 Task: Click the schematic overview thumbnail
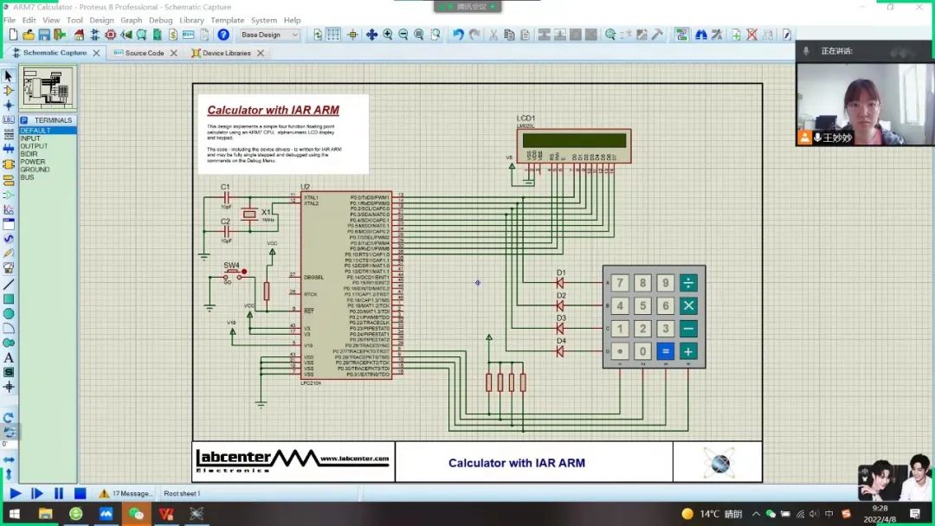pos(48,87)
